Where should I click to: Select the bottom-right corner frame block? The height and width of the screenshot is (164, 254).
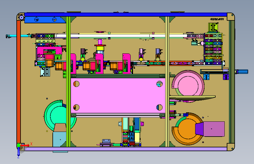point(231,147)
